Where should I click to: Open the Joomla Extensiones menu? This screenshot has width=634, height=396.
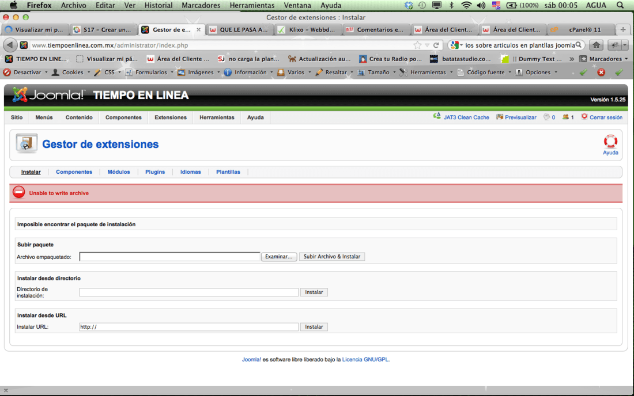click(x=171, y=117)
